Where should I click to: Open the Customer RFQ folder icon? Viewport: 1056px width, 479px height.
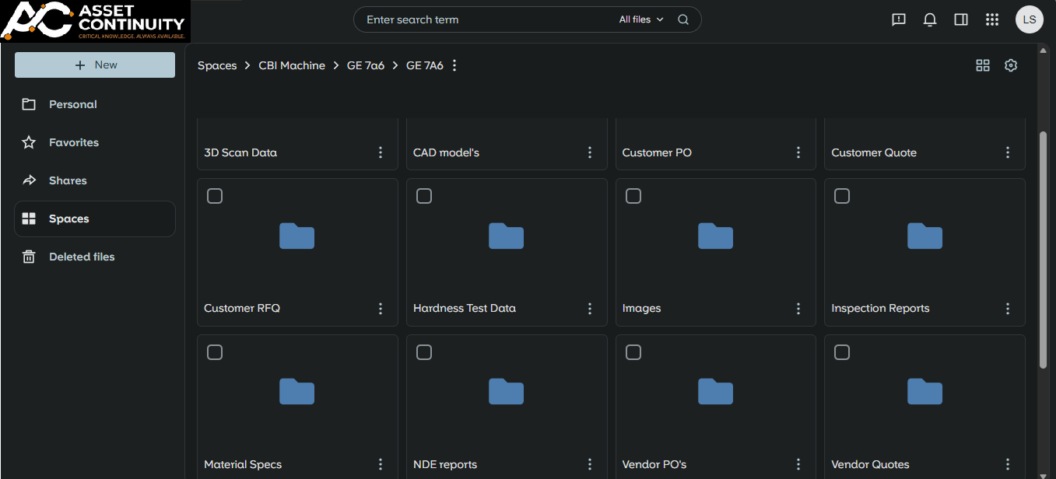coord(297,236)
